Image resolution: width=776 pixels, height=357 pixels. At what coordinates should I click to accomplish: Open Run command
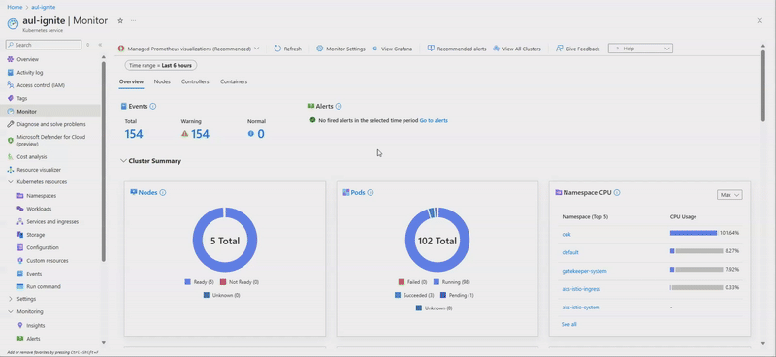(x=44, y=286)
